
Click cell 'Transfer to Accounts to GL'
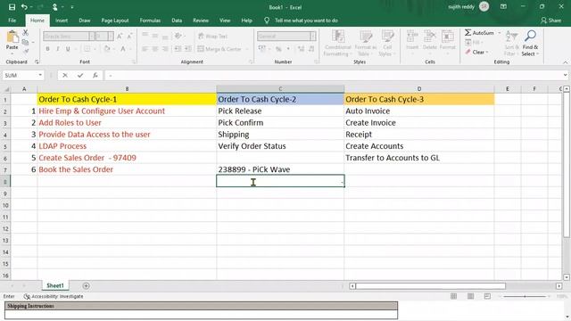point(418,158)
